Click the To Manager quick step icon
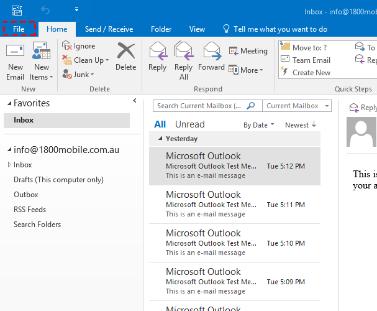This screenshot has height=311, width=377. tap(360, 47)
